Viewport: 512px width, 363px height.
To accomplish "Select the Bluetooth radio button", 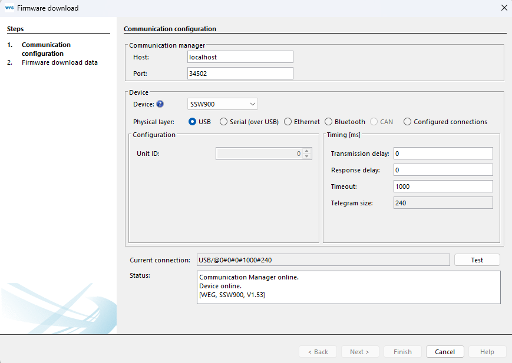I will pyautogui.click(x=329, y=122).
